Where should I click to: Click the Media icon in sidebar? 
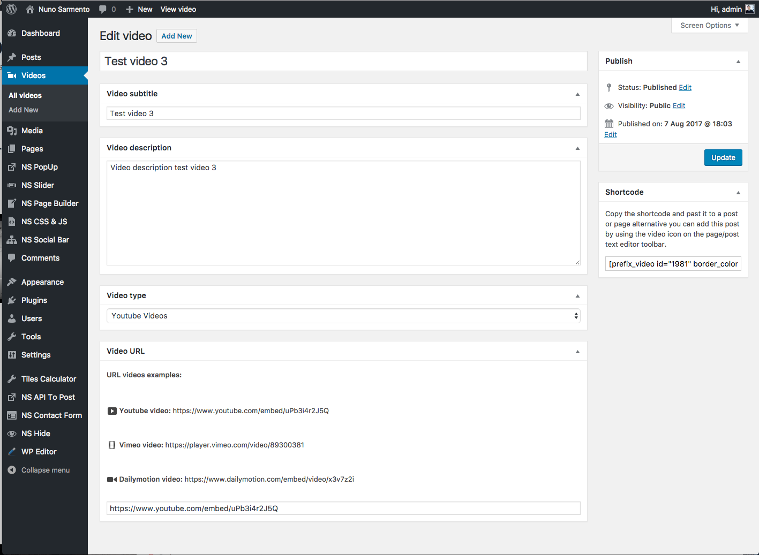12,131
